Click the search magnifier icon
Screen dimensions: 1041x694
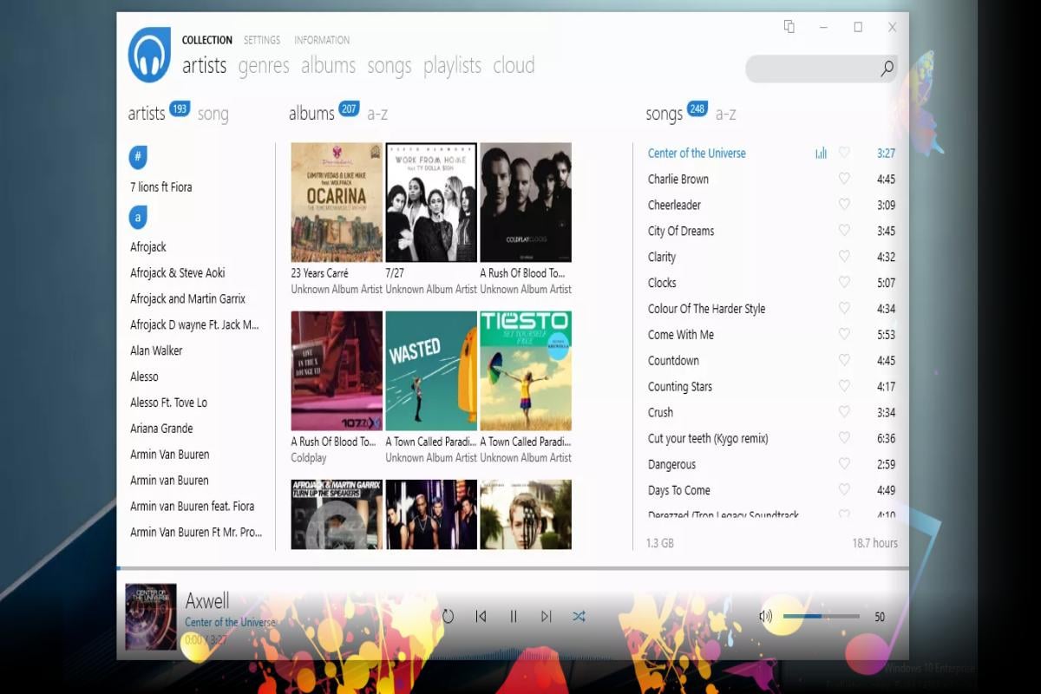pos(887,69)
